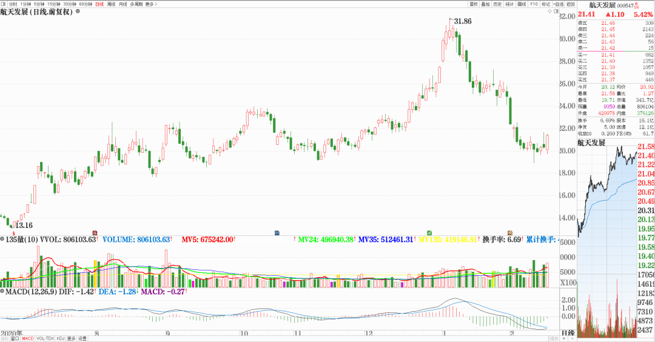Click the 叠加 overlay button

pos(485,4)
